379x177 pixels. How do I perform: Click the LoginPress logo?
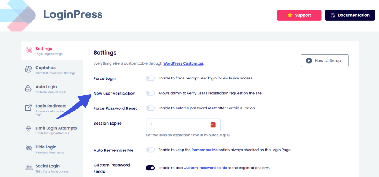tap(56, 15)
